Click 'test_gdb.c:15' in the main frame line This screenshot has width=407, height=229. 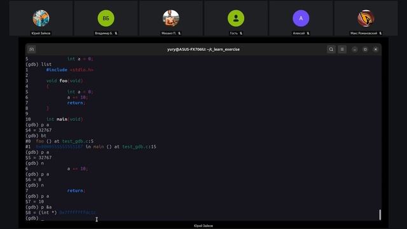(x=139, y=147)
